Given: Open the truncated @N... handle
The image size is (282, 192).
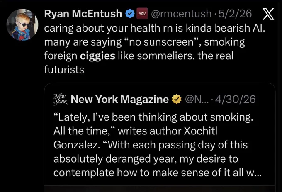Looking at the screenshot, I should tap(197, 99).
